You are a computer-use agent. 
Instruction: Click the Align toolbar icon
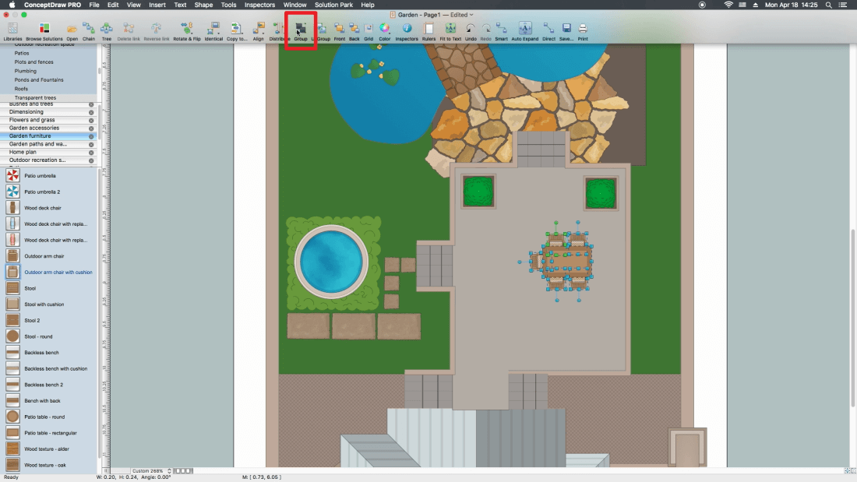pyautogui.click(x=258, y=31)
